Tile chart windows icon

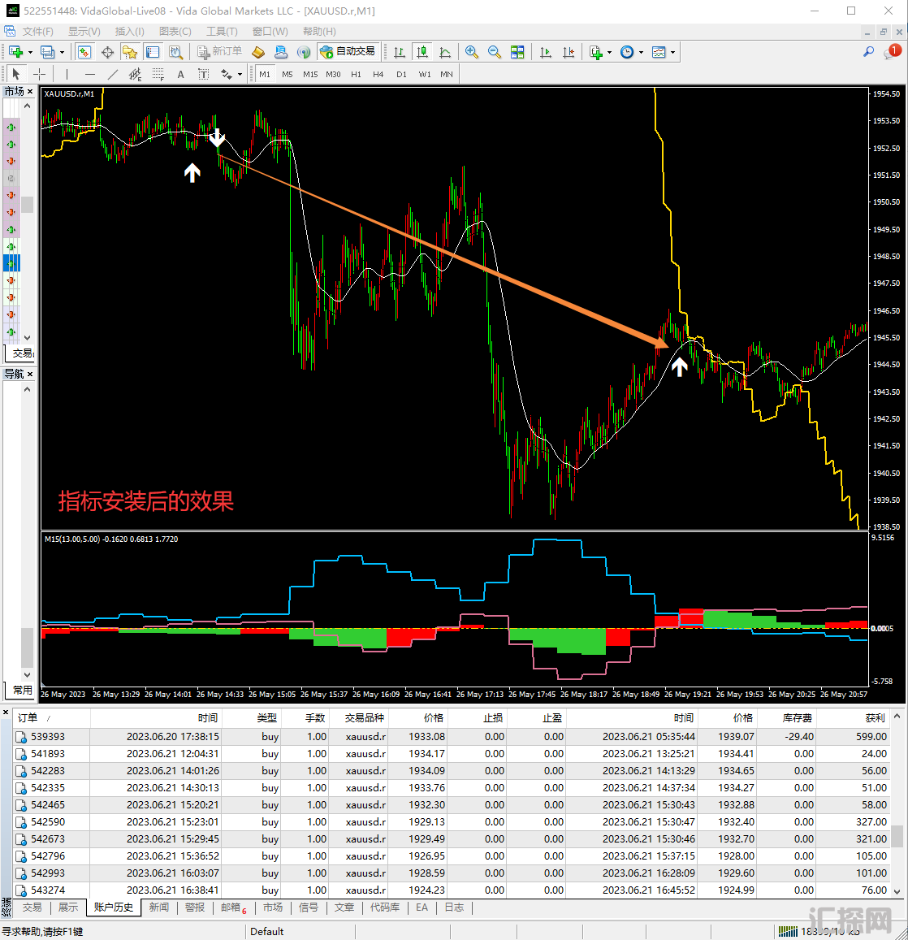click(x=517, y=52)
